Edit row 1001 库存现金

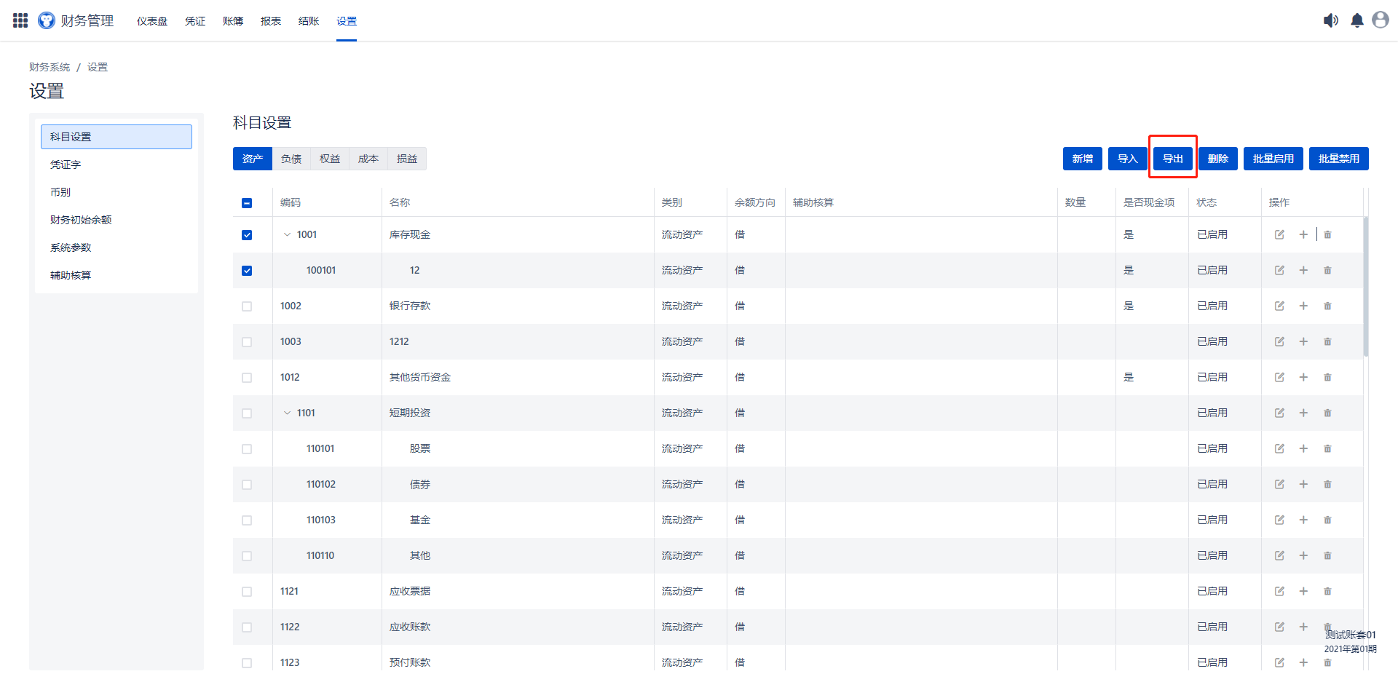(x=1279, y=234)
